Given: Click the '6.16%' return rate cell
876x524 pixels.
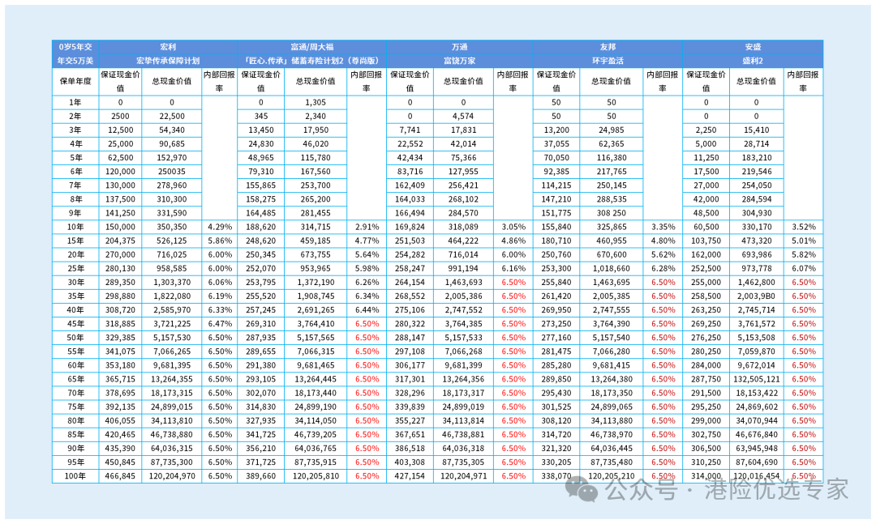Looking at the screenshot, I should pos(513,268).
